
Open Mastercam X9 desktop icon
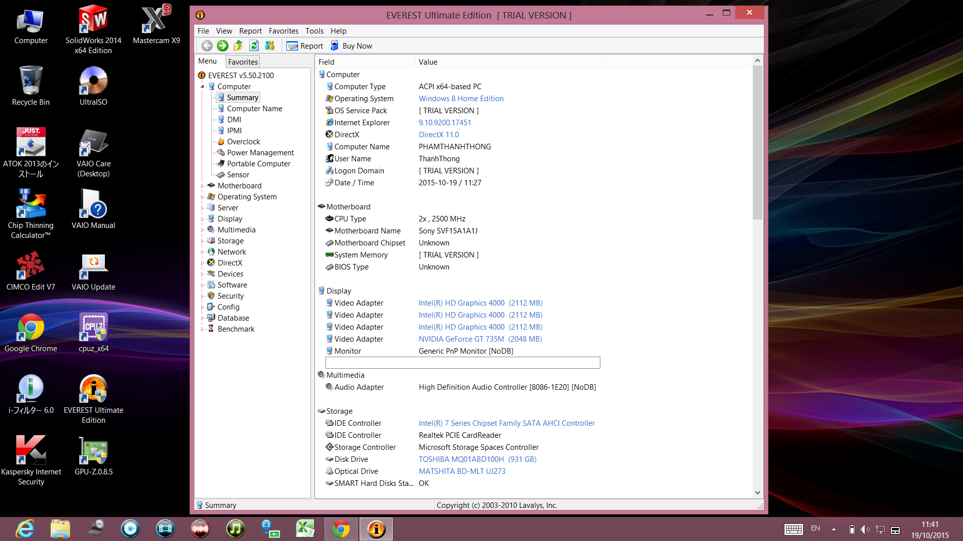pyautogui.click(x=156, y=25)
